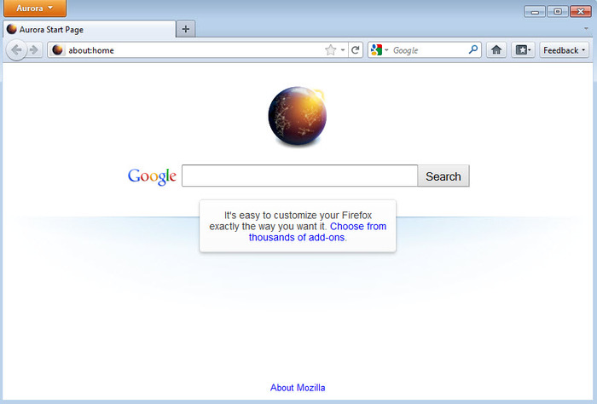Image resolution: width=597 pixels, height=404 pixels.
Task: Click the toolbar search magnifier icon
Action: click(473, 49)
